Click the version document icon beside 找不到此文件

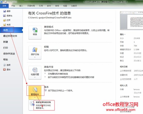(x=45, y=90)
